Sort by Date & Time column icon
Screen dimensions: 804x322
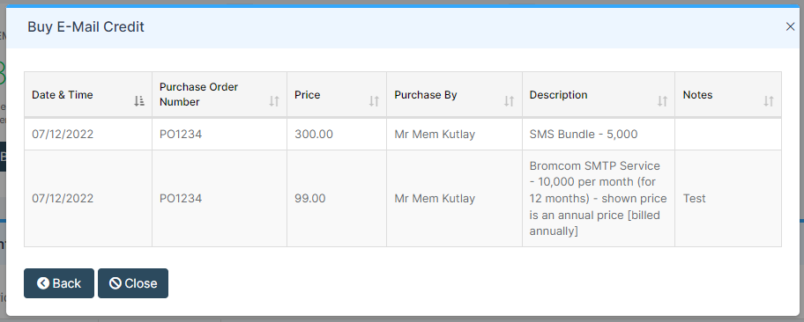[139, 101]
